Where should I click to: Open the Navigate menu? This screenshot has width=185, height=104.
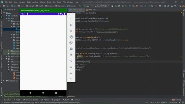[22, 2]
